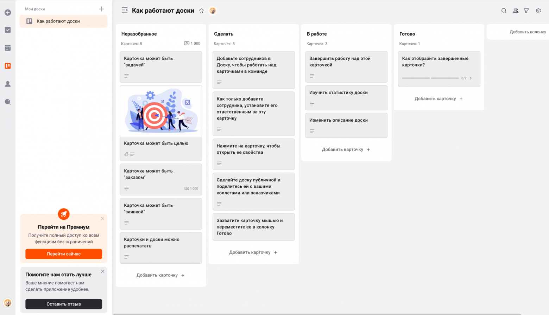
Task: Click 'Добавить колонку' to add column
Action: click(x=528, y=32)
